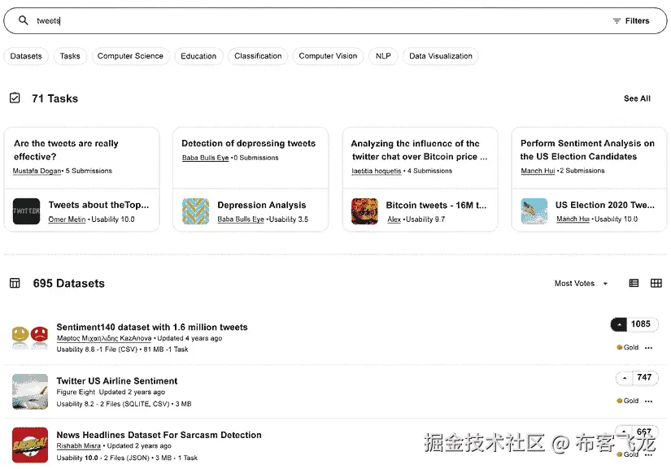Click 'Usability 8.8' text on Sentiment140
The width and height of the screenshot is (671, 469).
76,350
